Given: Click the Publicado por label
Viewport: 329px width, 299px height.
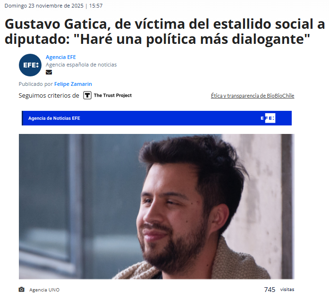Looking at the screenshot, I should pyautogui.click(x=36, y=84).
